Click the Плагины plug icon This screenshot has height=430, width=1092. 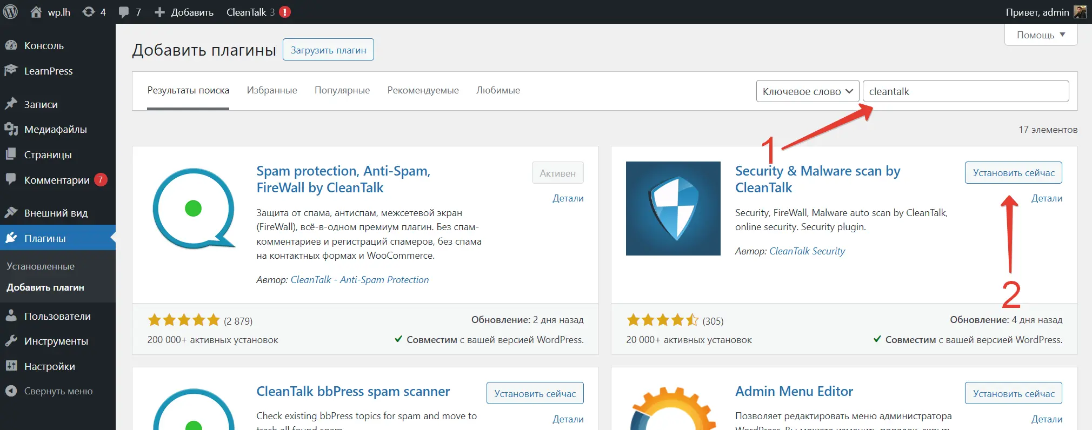pyautogui.click(x=11, y=238)
